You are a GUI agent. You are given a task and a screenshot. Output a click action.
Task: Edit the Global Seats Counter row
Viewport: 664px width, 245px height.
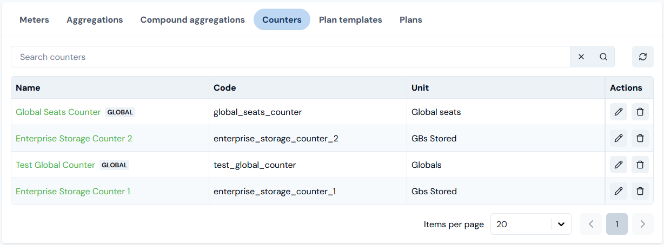point(619,112)
